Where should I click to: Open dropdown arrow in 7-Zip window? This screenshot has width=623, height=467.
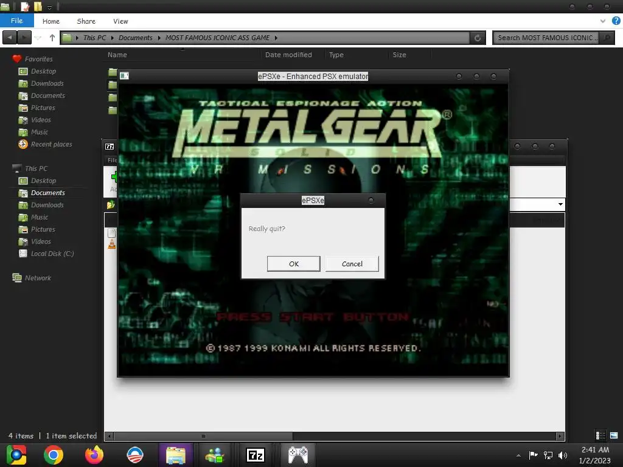coord(560,204)
